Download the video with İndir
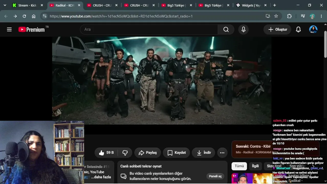Image resolution: width=327 pixels, height=184 pixels. click(x=204, y=153)
